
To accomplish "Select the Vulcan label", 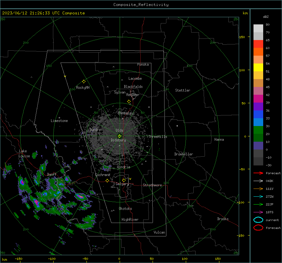I will click(159, 232).
